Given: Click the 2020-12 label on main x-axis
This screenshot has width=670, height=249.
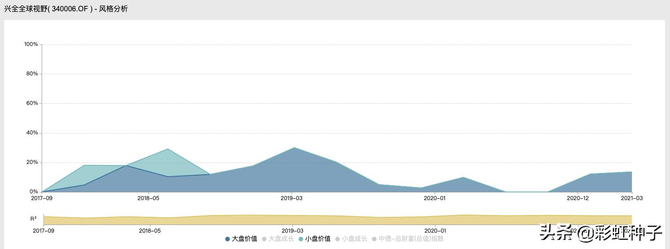Looking at the screenshot, I should [578, 198].
